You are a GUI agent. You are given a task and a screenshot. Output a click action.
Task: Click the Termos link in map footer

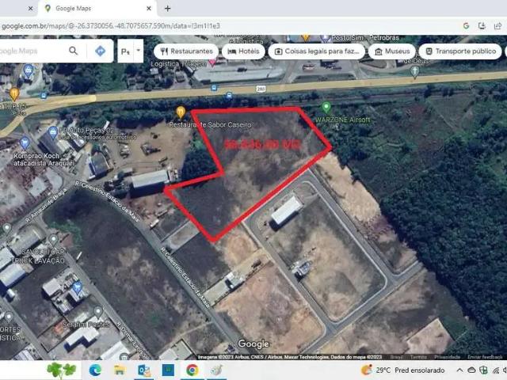click(x=418, y=357)
